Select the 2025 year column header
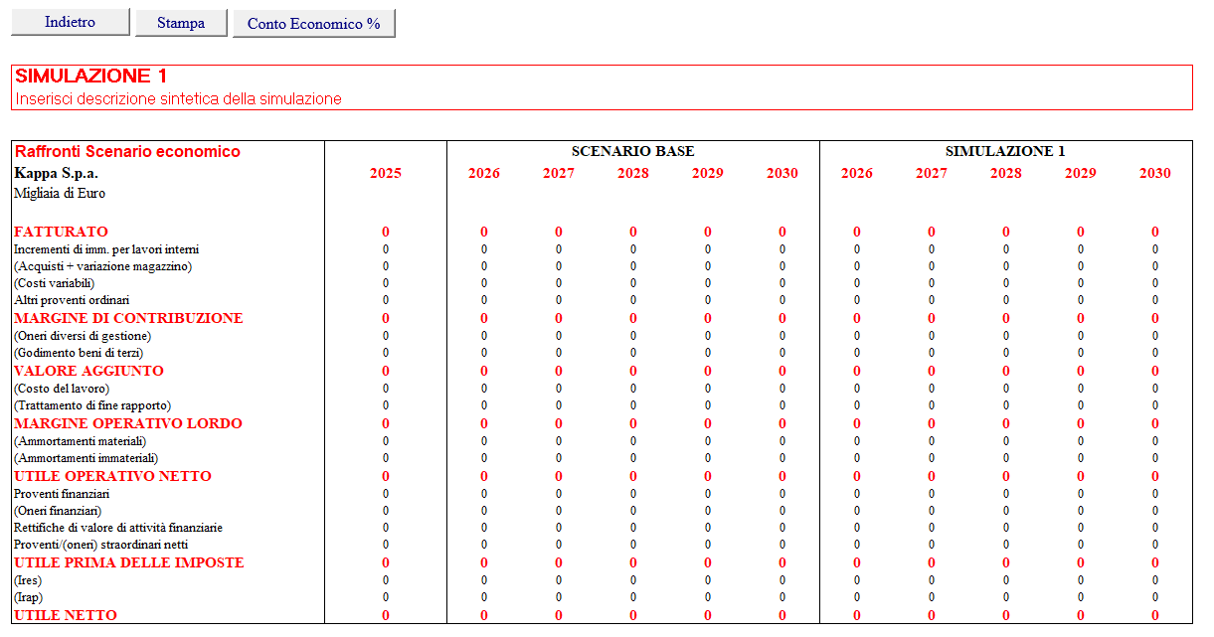 tap(386, 173)
